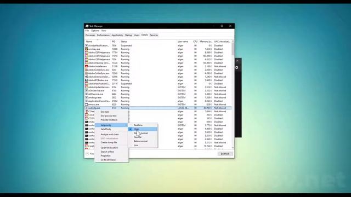Switch to the Performance tab
351x197 pixels.
[x=103, y=35]
